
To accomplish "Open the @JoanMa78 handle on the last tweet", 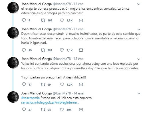I will coord(62,93).
